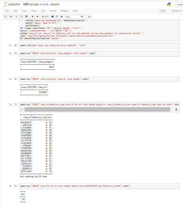Viewport: 183px width, 209px height.
Task: Click the horizontal scrollbar thumb in cell 7
Action: pos(97,110)
